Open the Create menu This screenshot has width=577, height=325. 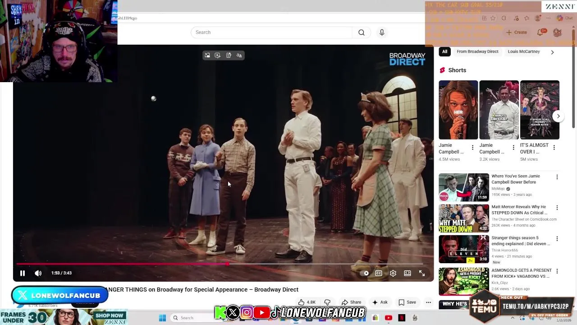[x=517, y=32]
